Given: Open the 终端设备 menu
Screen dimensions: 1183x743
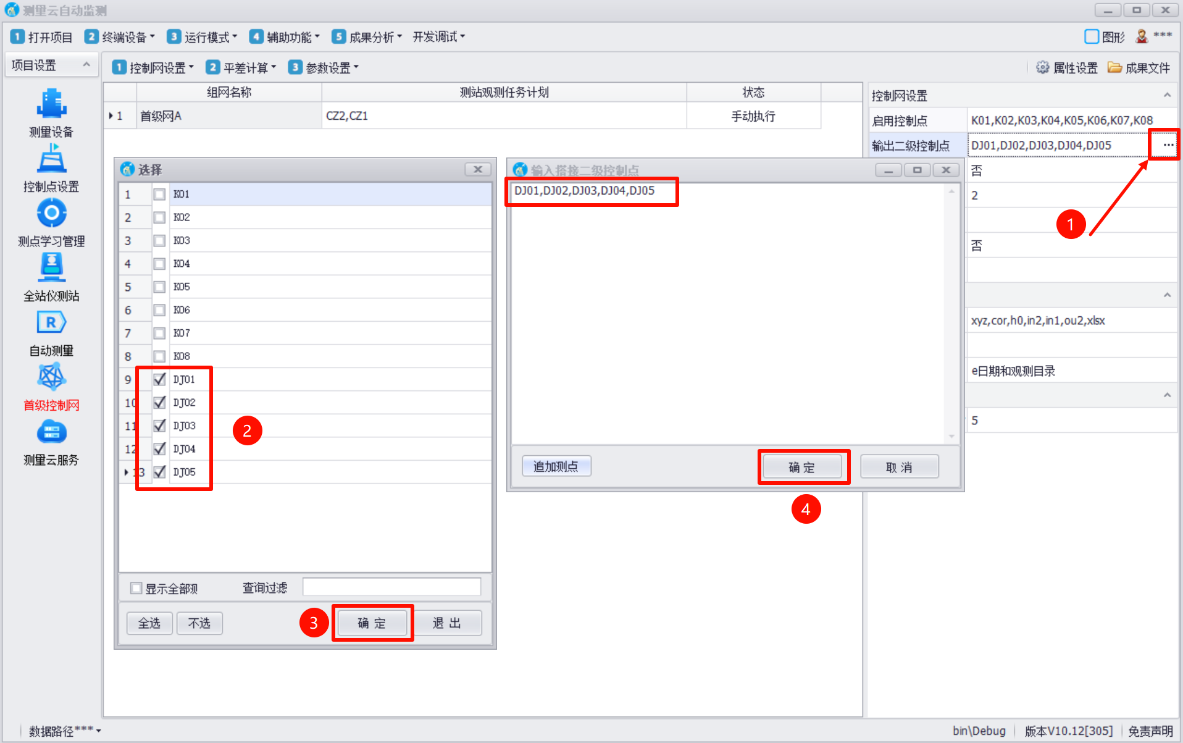Looking at the screenshot, I should point(120,37).
